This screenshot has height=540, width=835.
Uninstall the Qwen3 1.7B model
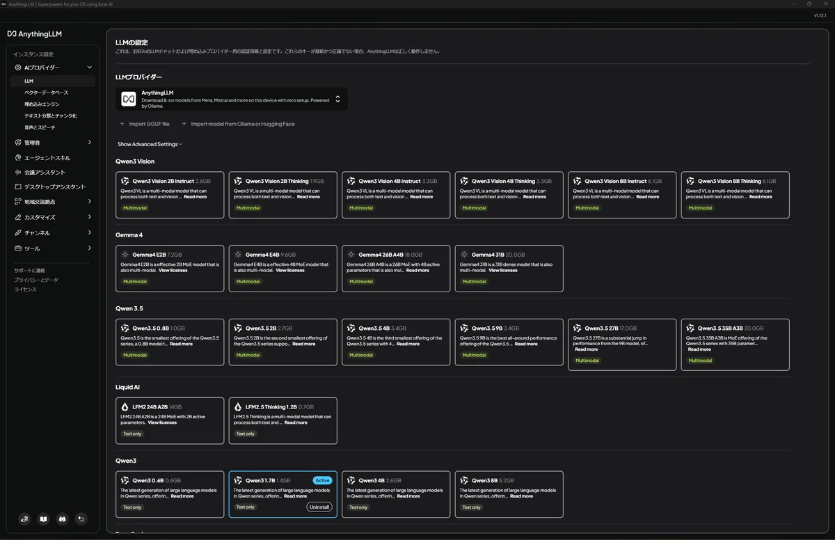pos(319,507)
